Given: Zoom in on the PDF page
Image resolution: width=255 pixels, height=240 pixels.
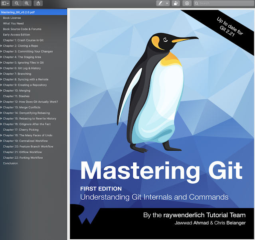Looking at the screenshot, I should [26, 3].
